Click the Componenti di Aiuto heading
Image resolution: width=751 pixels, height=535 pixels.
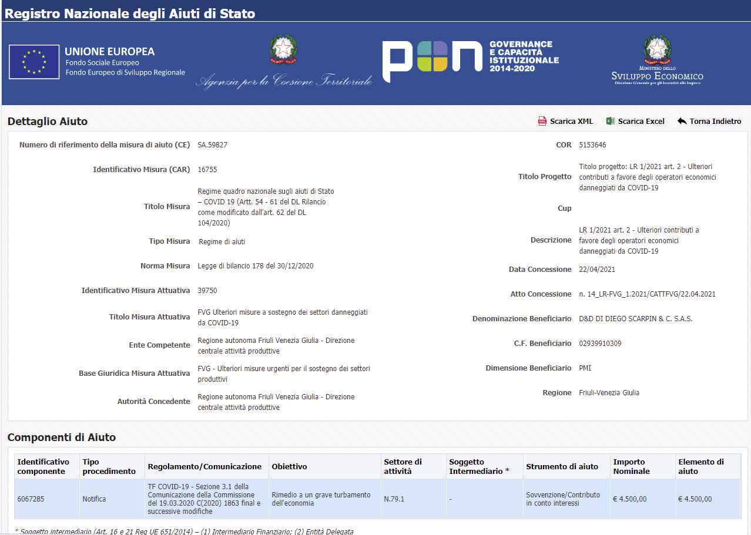[x=62, y=438]
